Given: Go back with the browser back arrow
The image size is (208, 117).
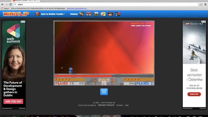Looking at the screenshot, I should [3, 4].
